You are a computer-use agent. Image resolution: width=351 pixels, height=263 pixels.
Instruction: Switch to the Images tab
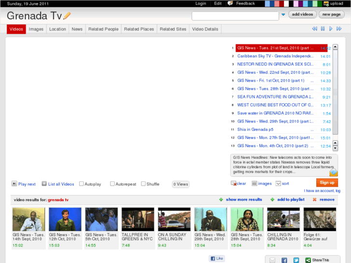[x=36, y=29]
